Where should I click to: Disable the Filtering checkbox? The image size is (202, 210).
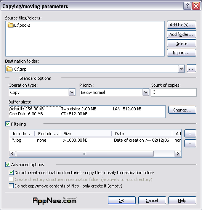coord(8,124)
